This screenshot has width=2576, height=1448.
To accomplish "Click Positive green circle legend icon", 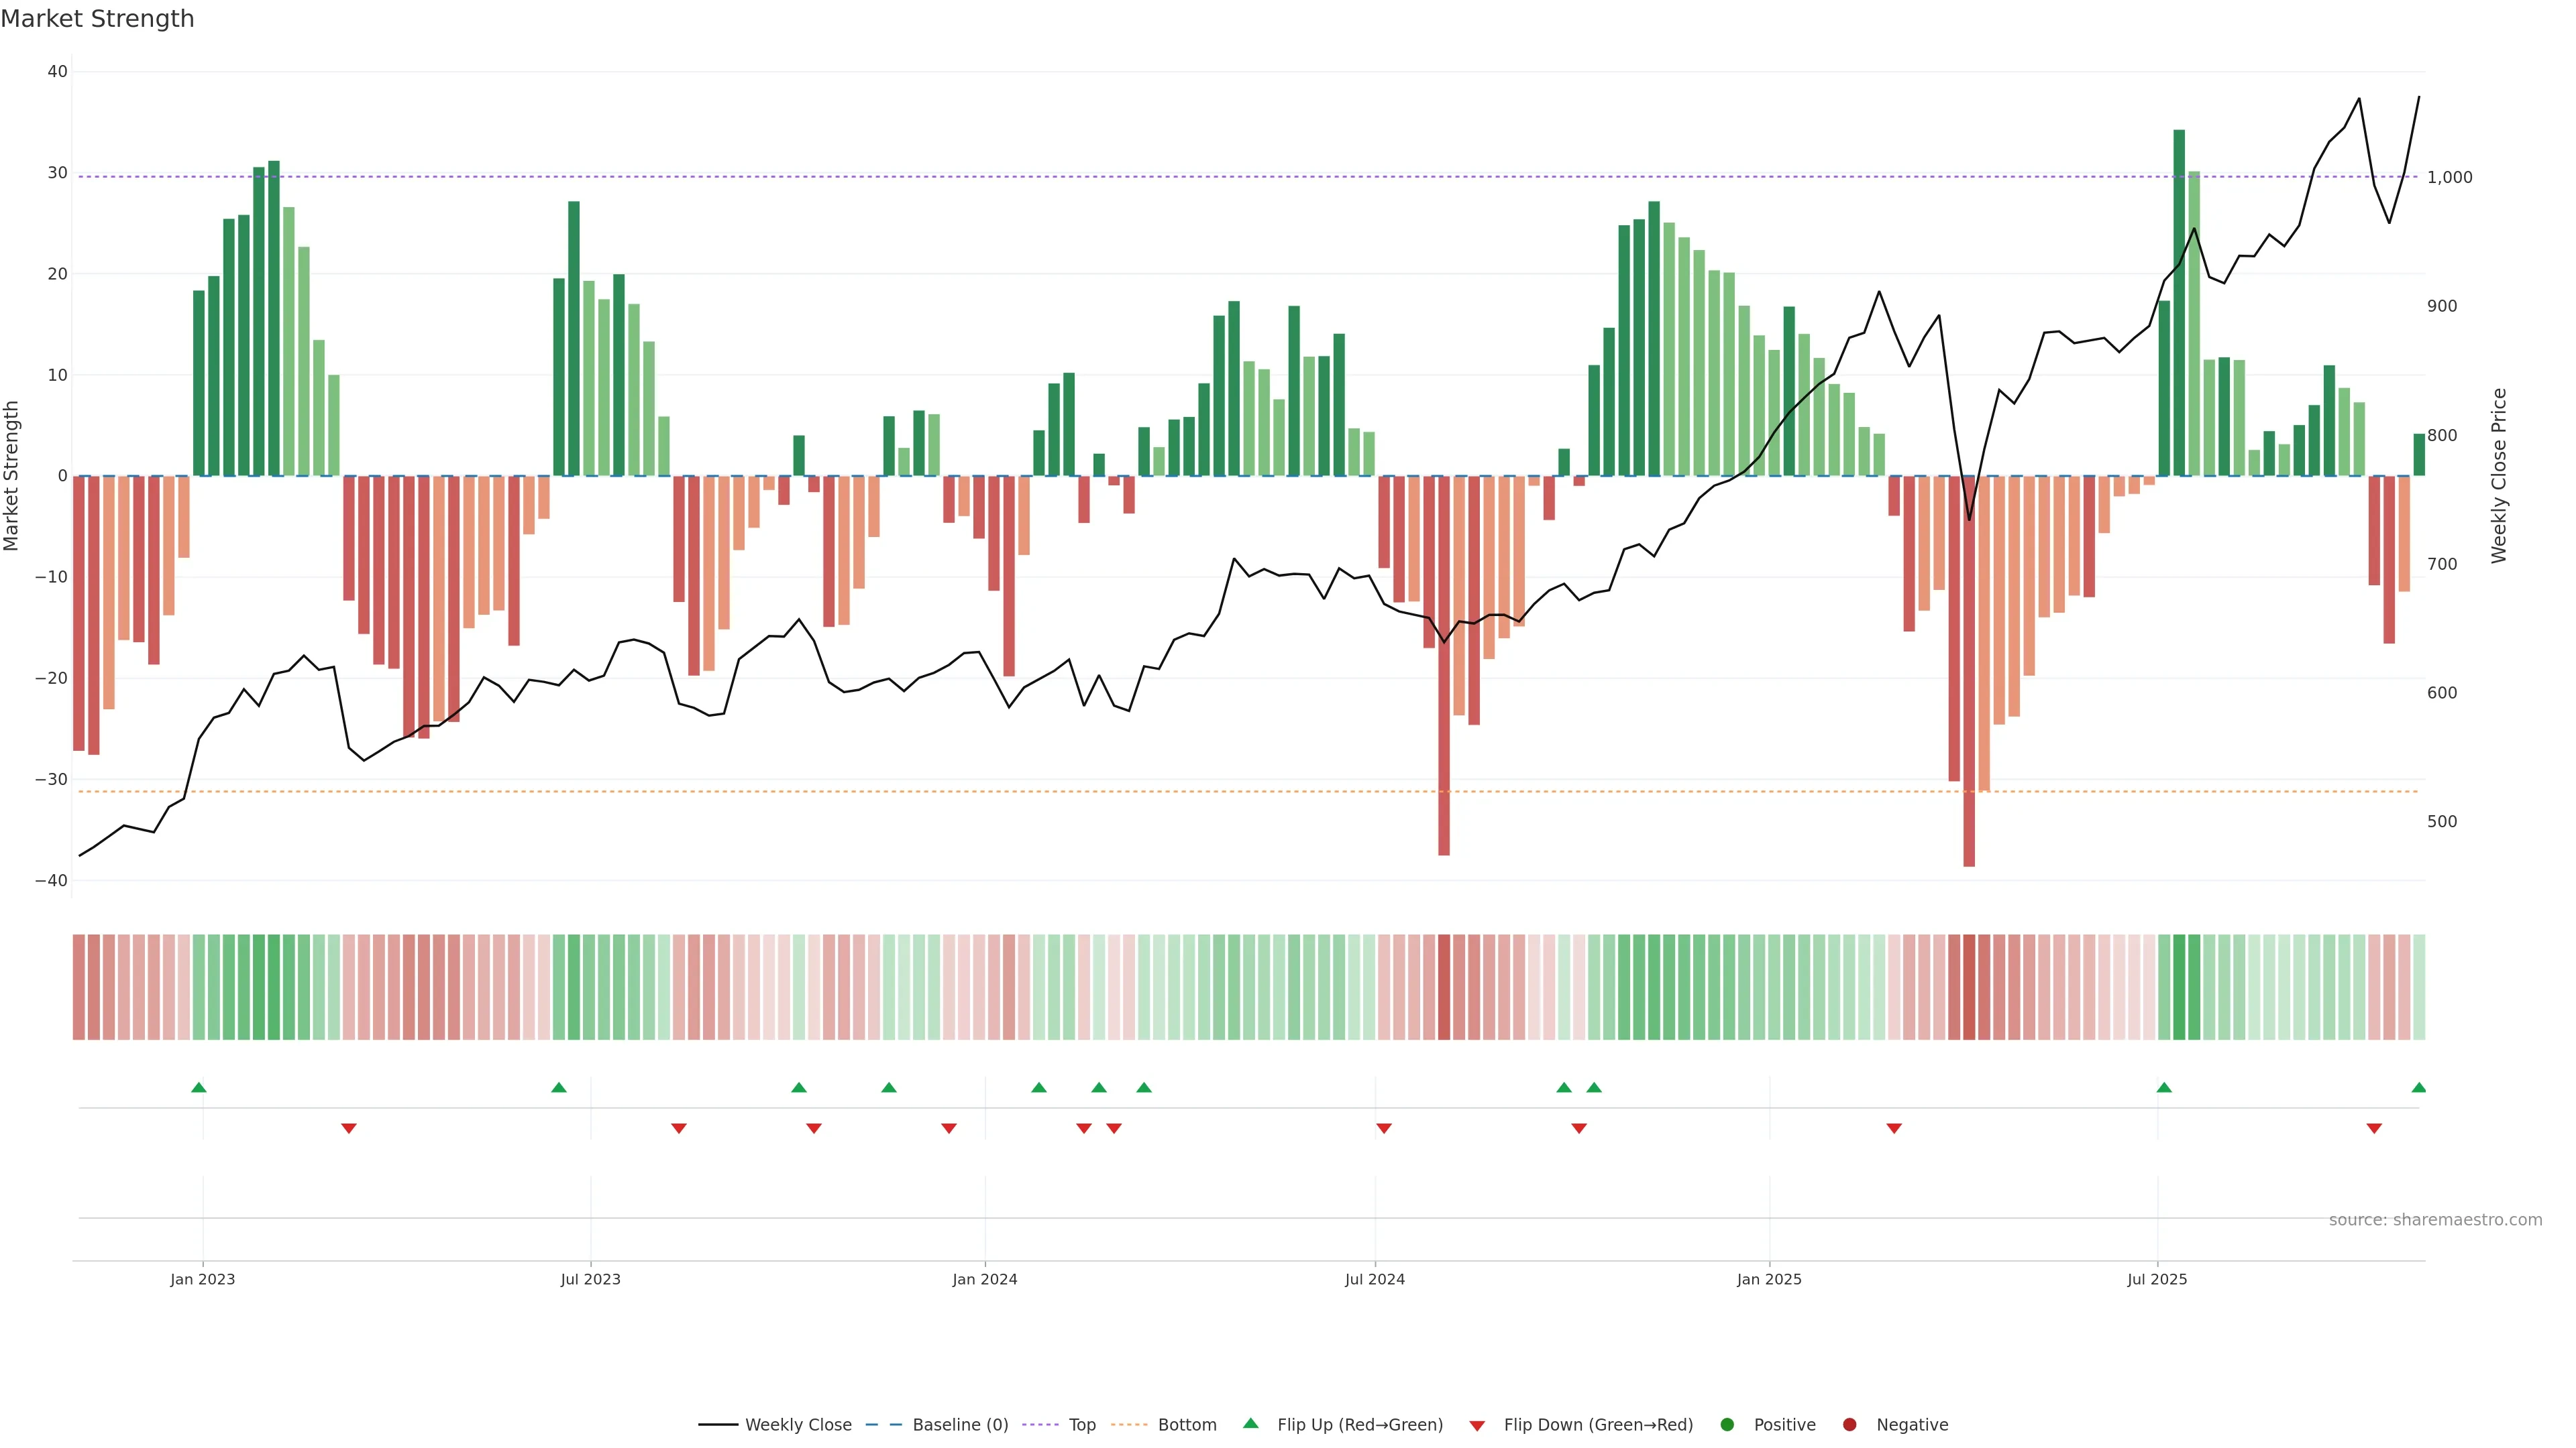I will tap(1727, 1424).
